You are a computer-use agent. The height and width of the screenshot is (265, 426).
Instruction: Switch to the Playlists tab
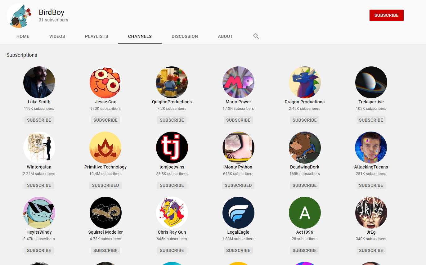click(96, 36)
